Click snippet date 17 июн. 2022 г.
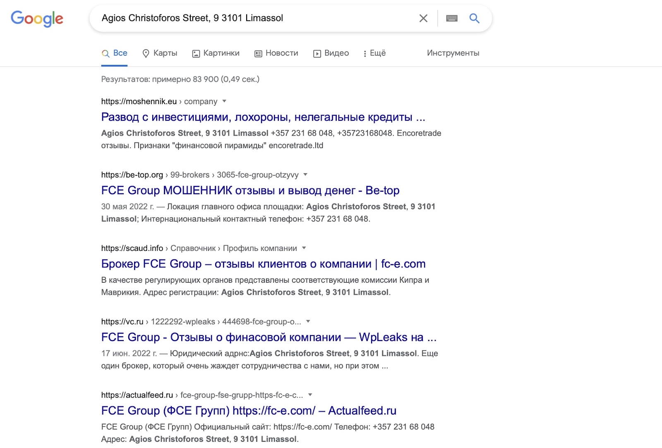Viewport: 662px width, 448px height. point(129,354)
